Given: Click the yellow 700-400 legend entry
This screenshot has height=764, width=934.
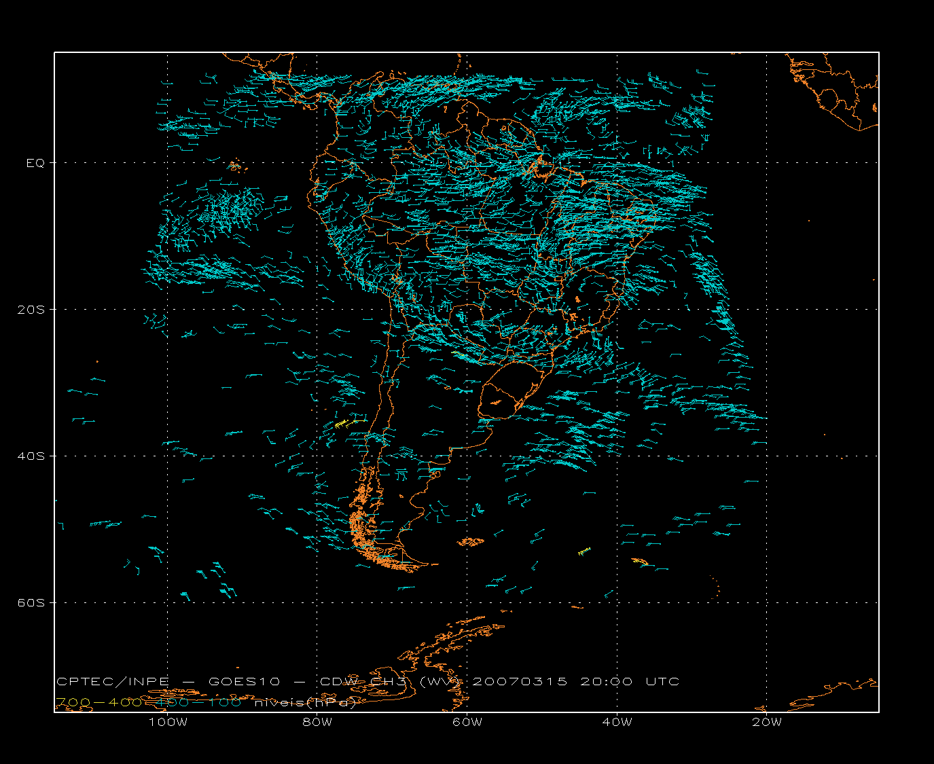Looking at the screenshot, I should point(98,702).
